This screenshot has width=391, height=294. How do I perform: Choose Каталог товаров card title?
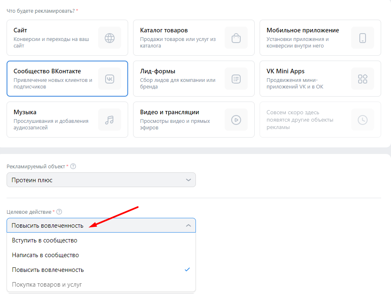coord(164,30)
